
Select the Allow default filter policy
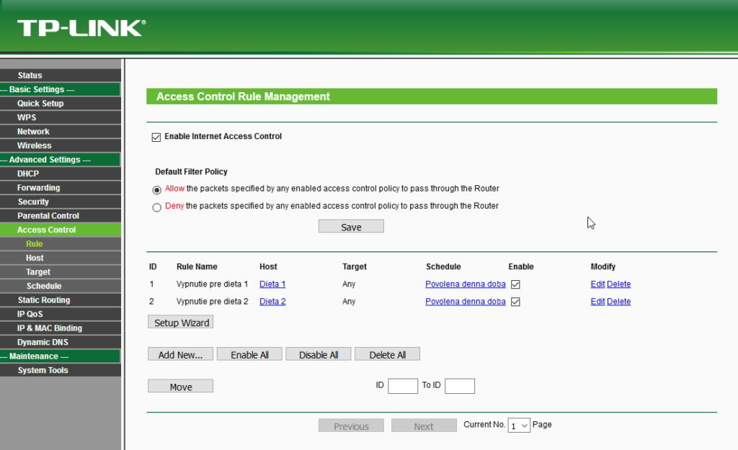pyautogui.click(x=157, y=190)
